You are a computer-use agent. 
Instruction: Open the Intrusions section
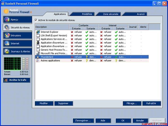pos(18,35)
